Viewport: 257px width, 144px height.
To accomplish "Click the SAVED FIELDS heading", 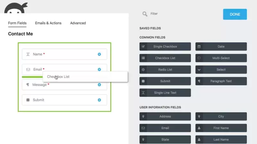I will click(150, 28).
